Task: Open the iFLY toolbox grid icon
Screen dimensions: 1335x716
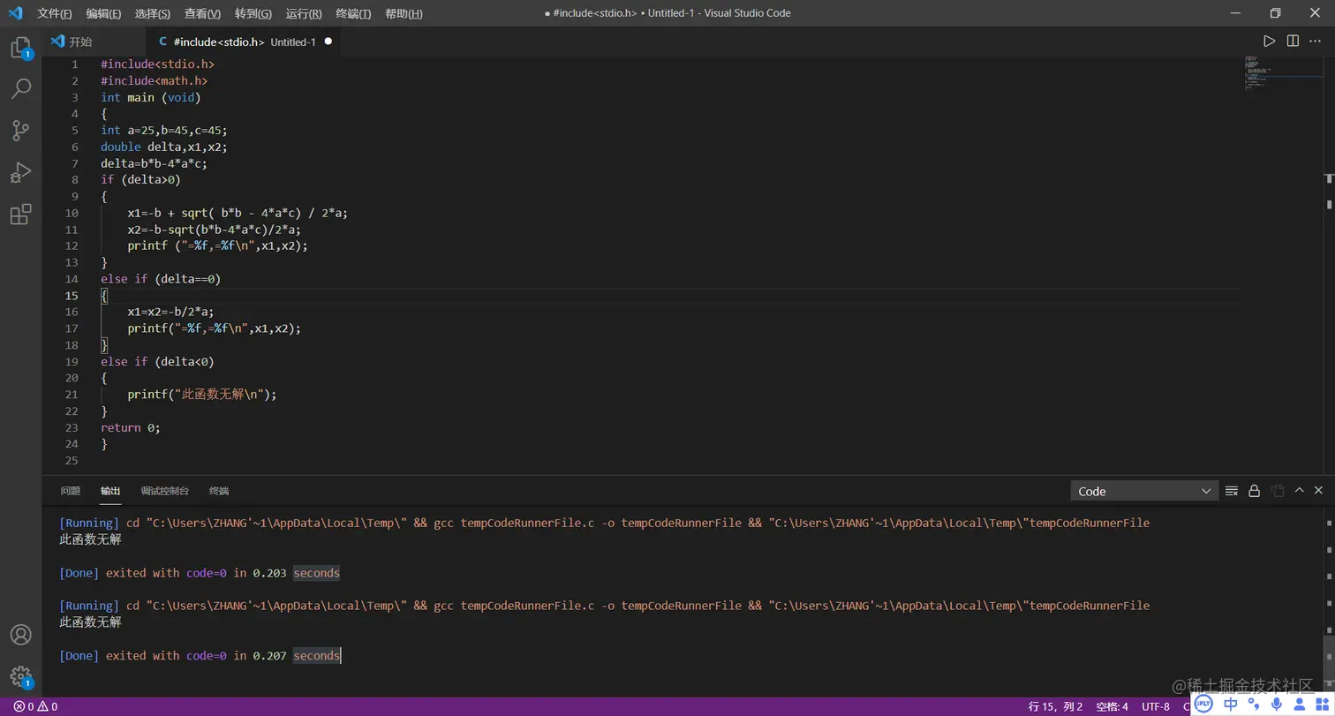Action: coord(1321,704)
